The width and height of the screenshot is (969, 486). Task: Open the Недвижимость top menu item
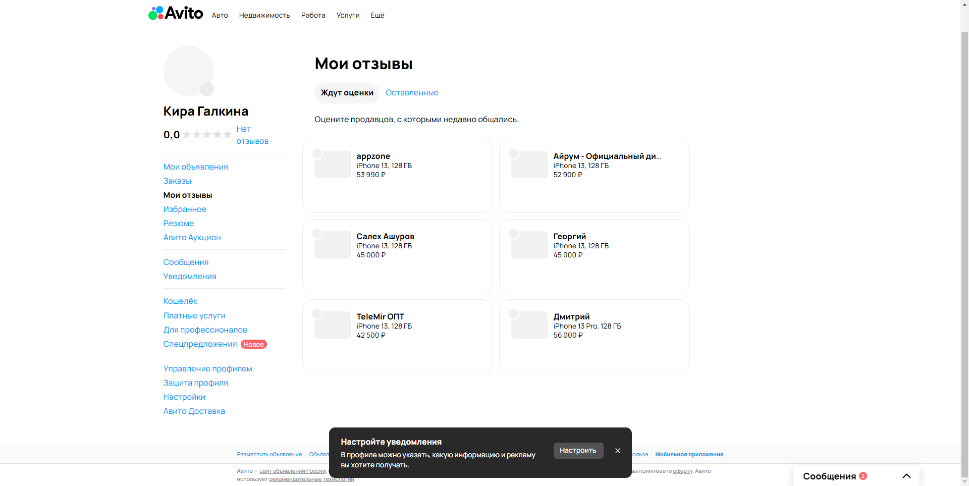click(264, 15)
